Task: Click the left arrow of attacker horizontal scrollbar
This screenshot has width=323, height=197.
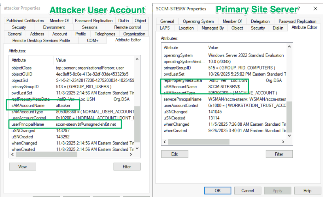Action: tap(13, 155)
